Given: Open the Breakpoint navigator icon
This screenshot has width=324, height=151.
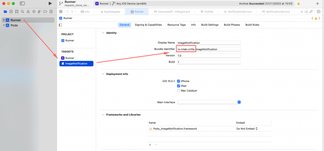Looking at the screenshot, I should [45, 12].
